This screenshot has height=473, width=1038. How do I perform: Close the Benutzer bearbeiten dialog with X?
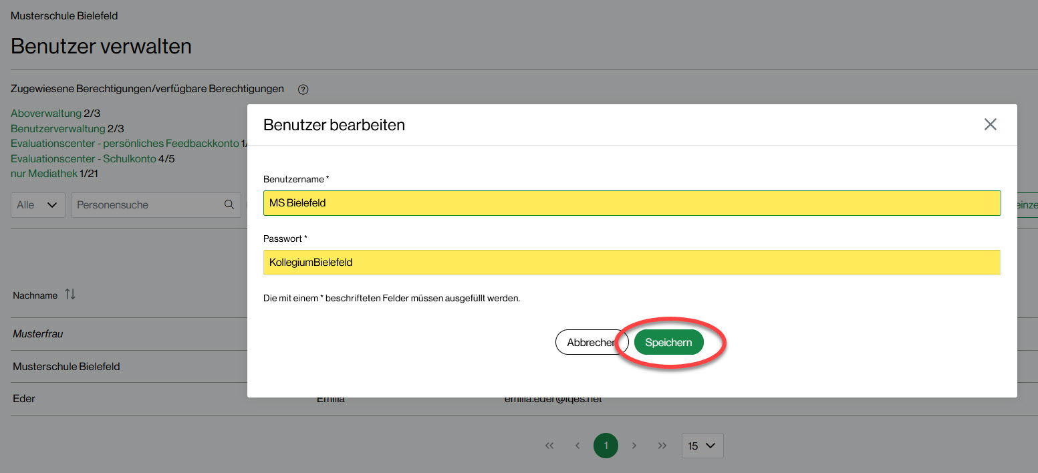(990, 124)
